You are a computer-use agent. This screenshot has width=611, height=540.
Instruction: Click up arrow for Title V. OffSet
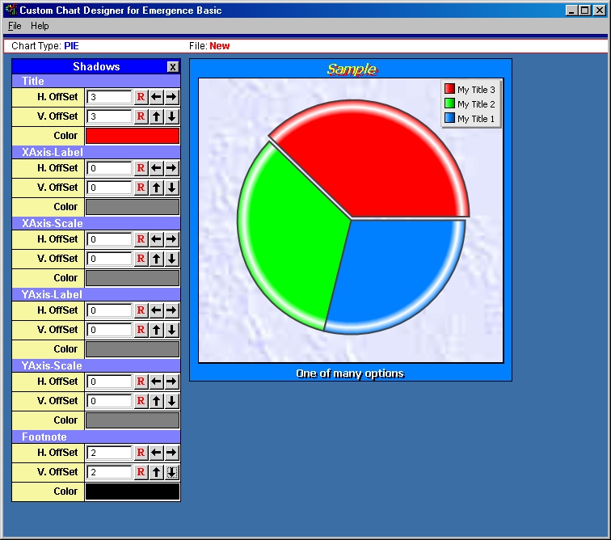[x=157, y=116]
